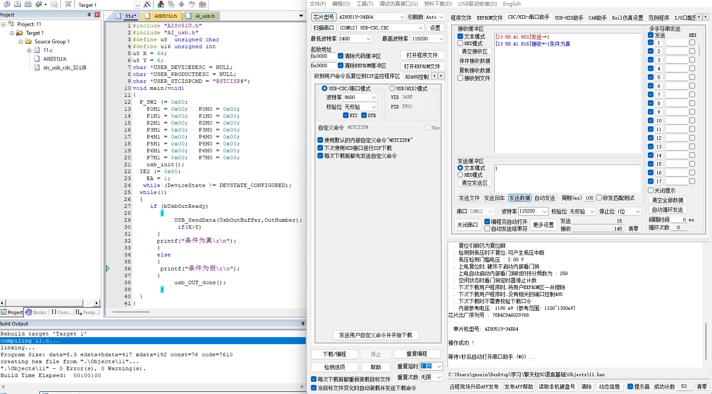Expand the Target 1 selection dropdown
This screenshot has width=712, height=394.
(137, 5)
